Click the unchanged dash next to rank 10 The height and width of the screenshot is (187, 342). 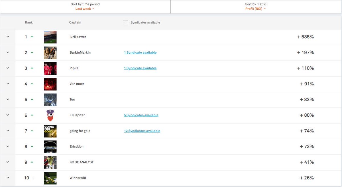tap(33, 178)
